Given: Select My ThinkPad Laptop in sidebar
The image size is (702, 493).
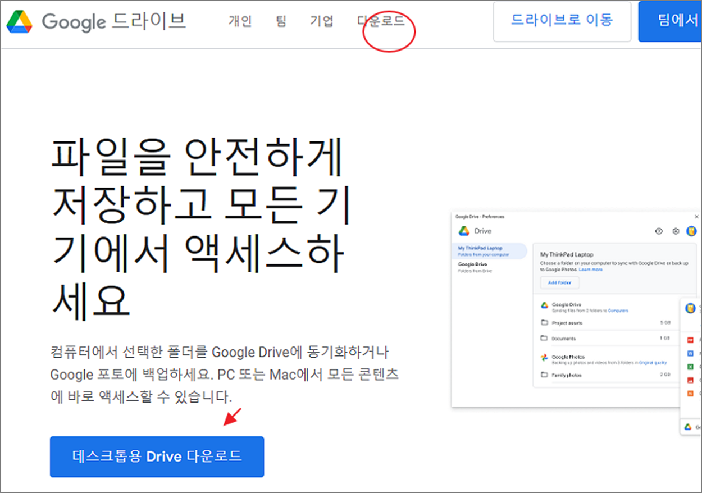Looking at the screenshot, I should click(490, 251).
